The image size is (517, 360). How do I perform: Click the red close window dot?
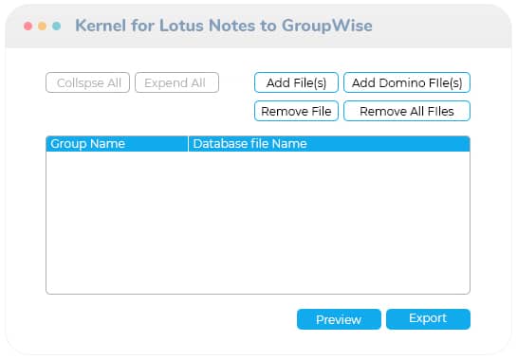point(28,26)
